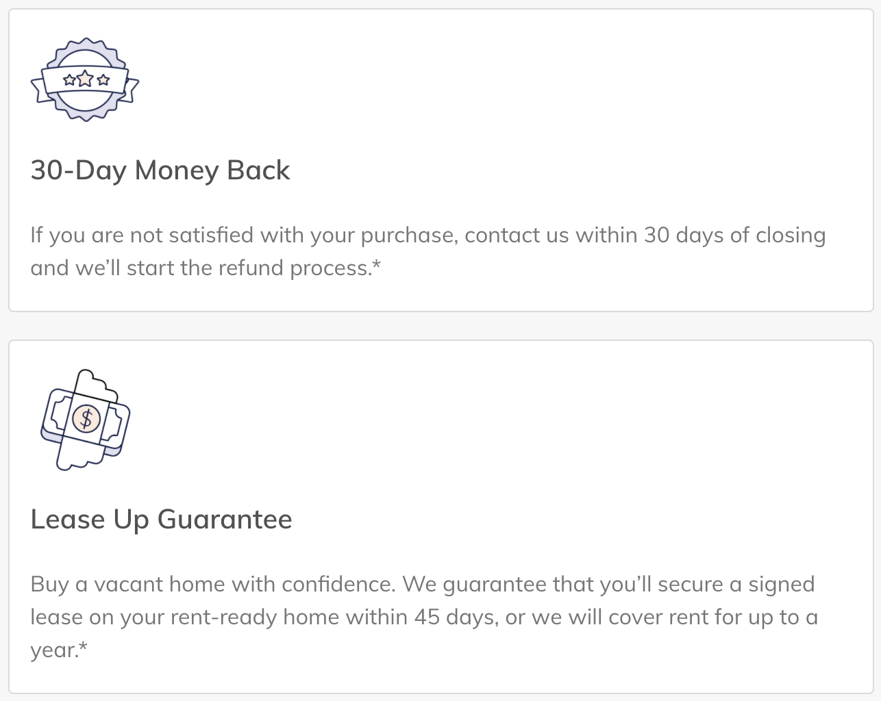
Task: Click the left star on the badge ribbon
Action: [69, 80]
